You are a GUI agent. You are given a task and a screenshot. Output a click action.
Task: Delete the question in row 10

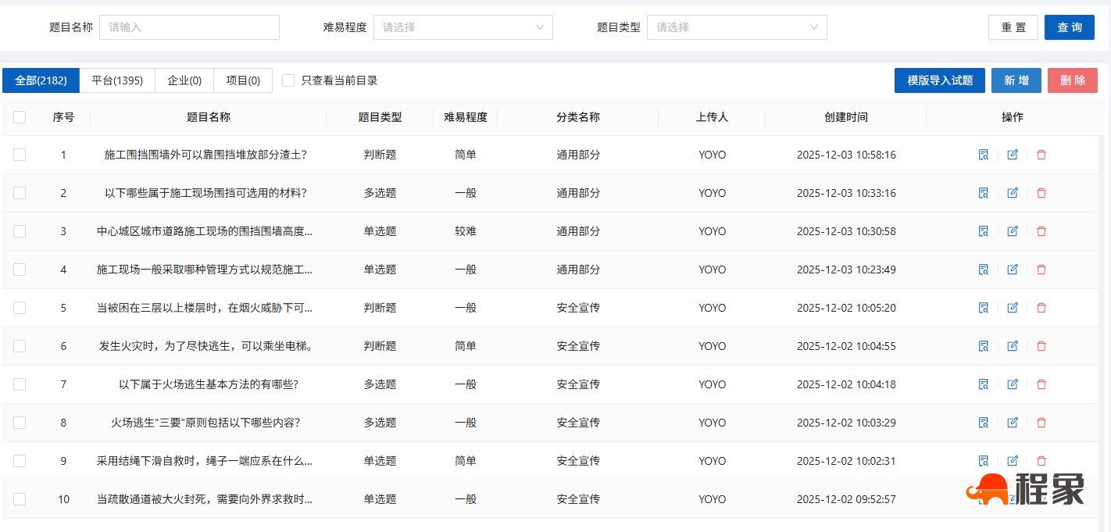pos(1041,498)
